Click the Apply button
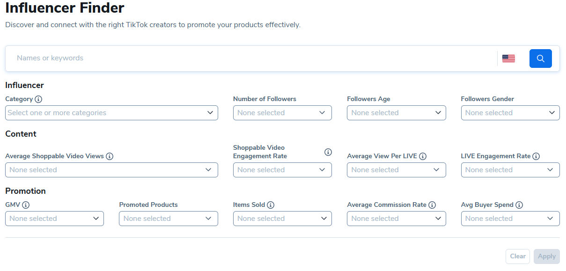Image resolution: width=566 pixels, height=271 pixels. tap(546, 256)
